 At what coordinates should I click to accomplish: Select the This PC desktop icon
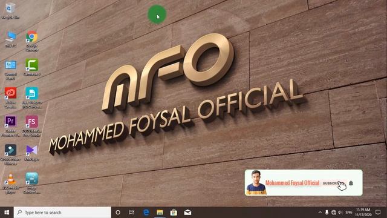[x=11, y=39]
